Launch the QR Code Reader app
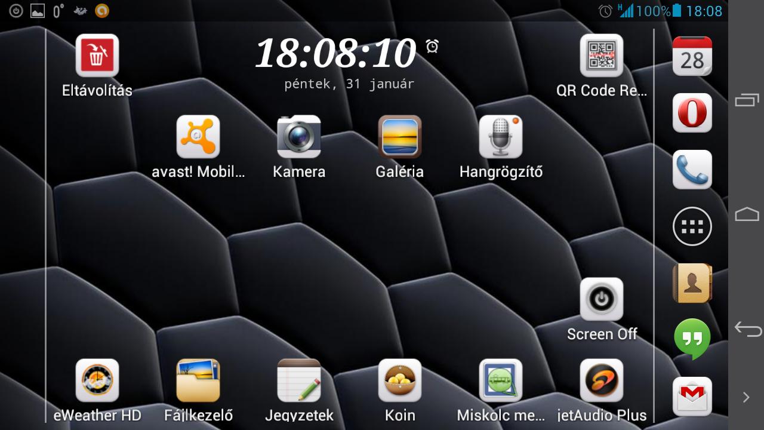Viewport: 764px width, 430px height. pos(602,56)
